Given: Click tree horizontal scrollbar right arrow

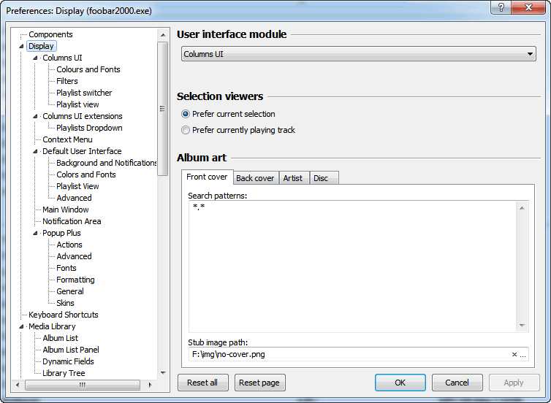Looking at the screenshot, I should pyautogui.click(x=150, y=385).
